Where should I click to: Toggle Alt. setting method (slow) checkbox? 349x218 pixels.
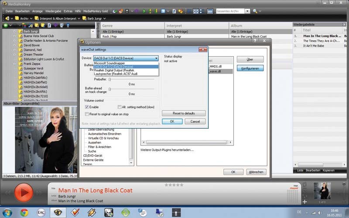(120, 107)
